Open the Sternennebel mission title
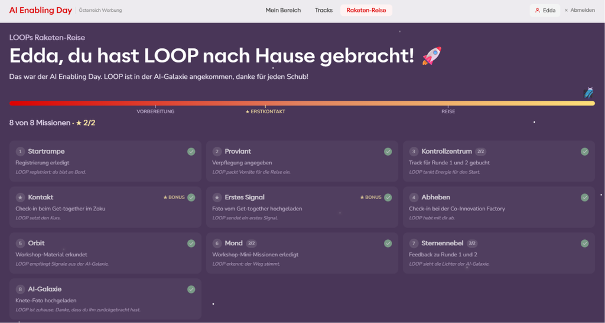The height and width of the screenshot is (323, 605). (x=442, y=243)
